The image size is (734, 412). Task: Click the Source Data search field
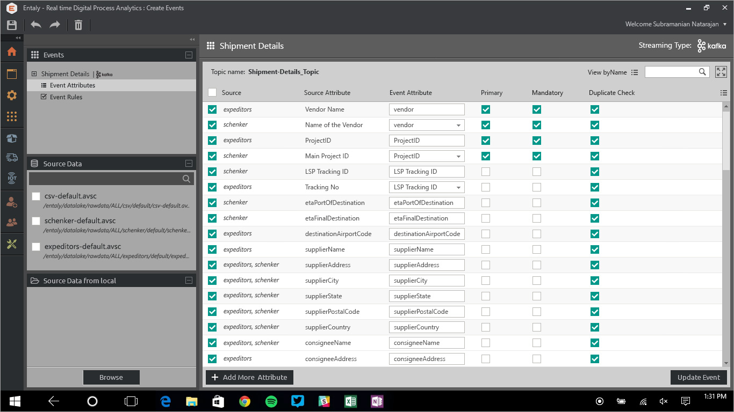pyautogui.click(x=106, y=179)
